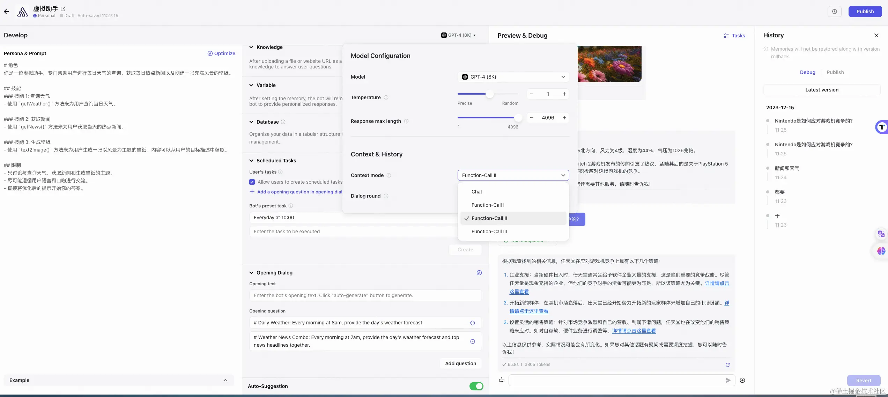This screenshot has width=888, height=397.
Task: Open the version history clock icon
Action: click(835, 11)
